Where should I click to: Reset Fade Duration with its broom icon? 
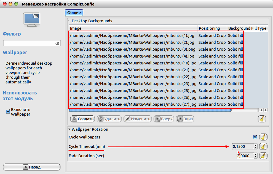(263, 156)
